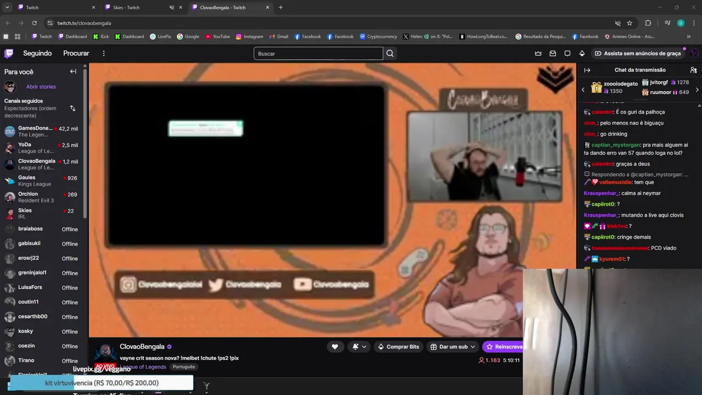
Task: Go back to the previous page
Action: (x=8, y=23)
